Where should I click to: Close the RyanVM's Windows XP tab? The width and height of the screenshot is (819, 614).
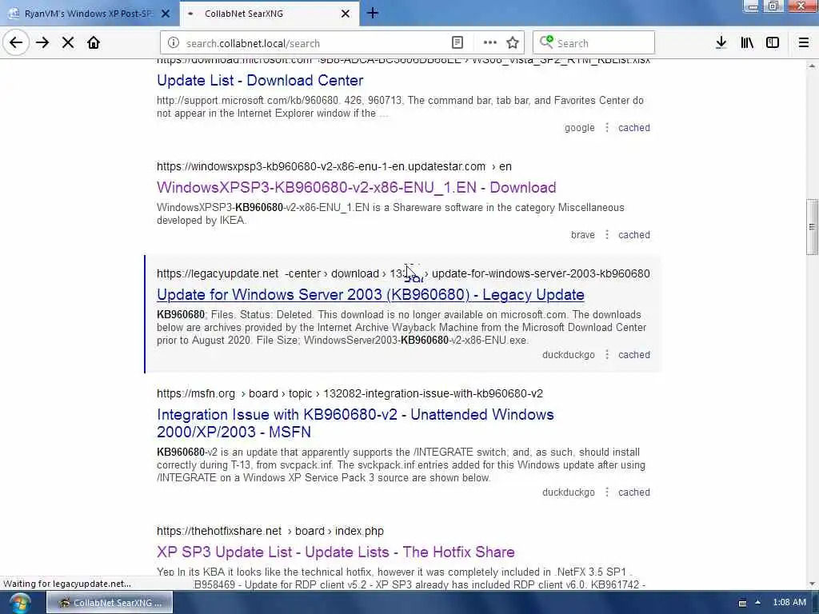pos(166,14)
